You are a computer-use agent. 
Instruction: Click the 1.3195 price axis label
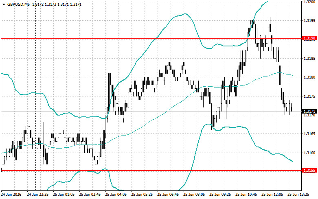click(x=309, y=21)
